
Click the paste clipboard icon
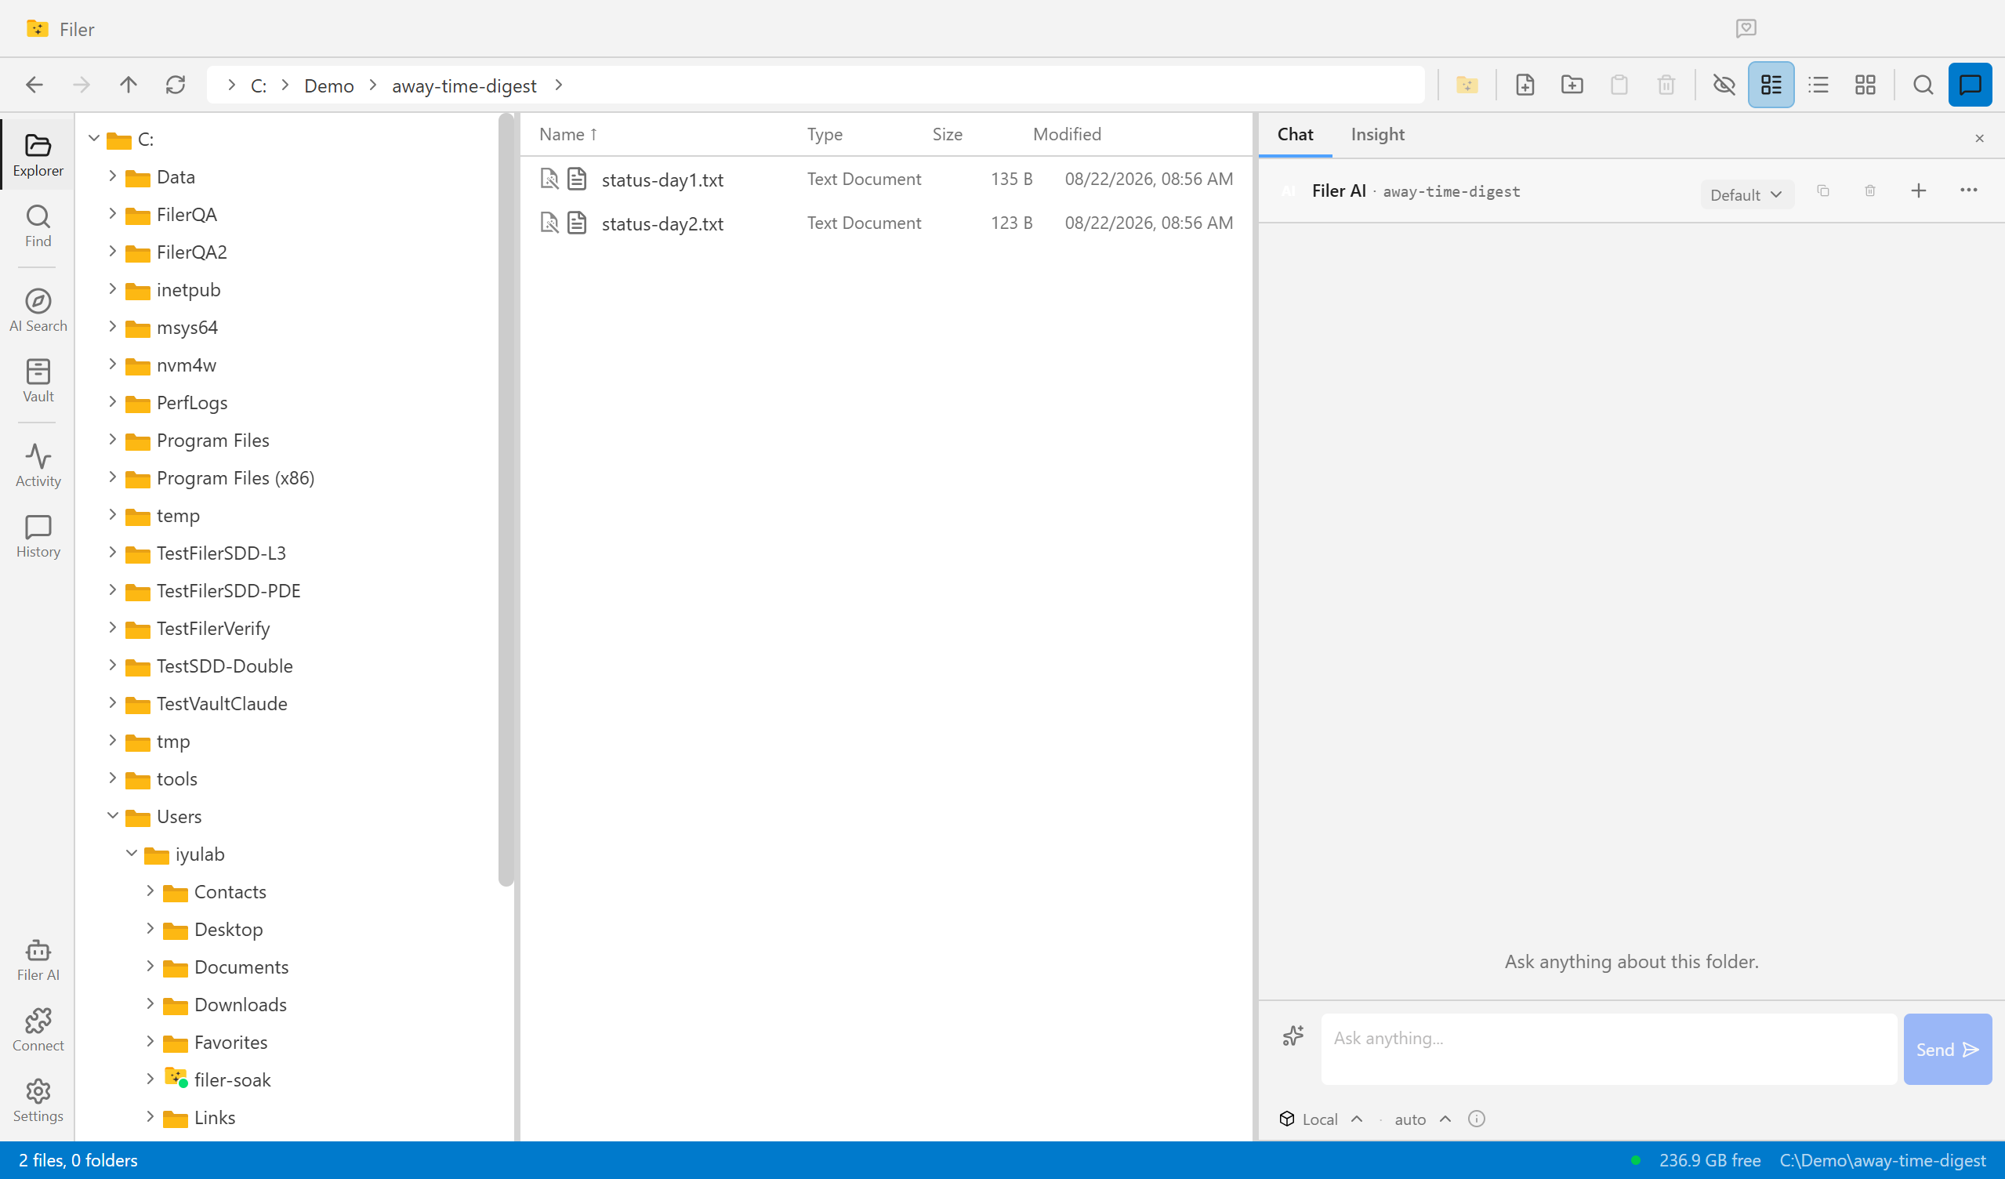(1619, 85)
